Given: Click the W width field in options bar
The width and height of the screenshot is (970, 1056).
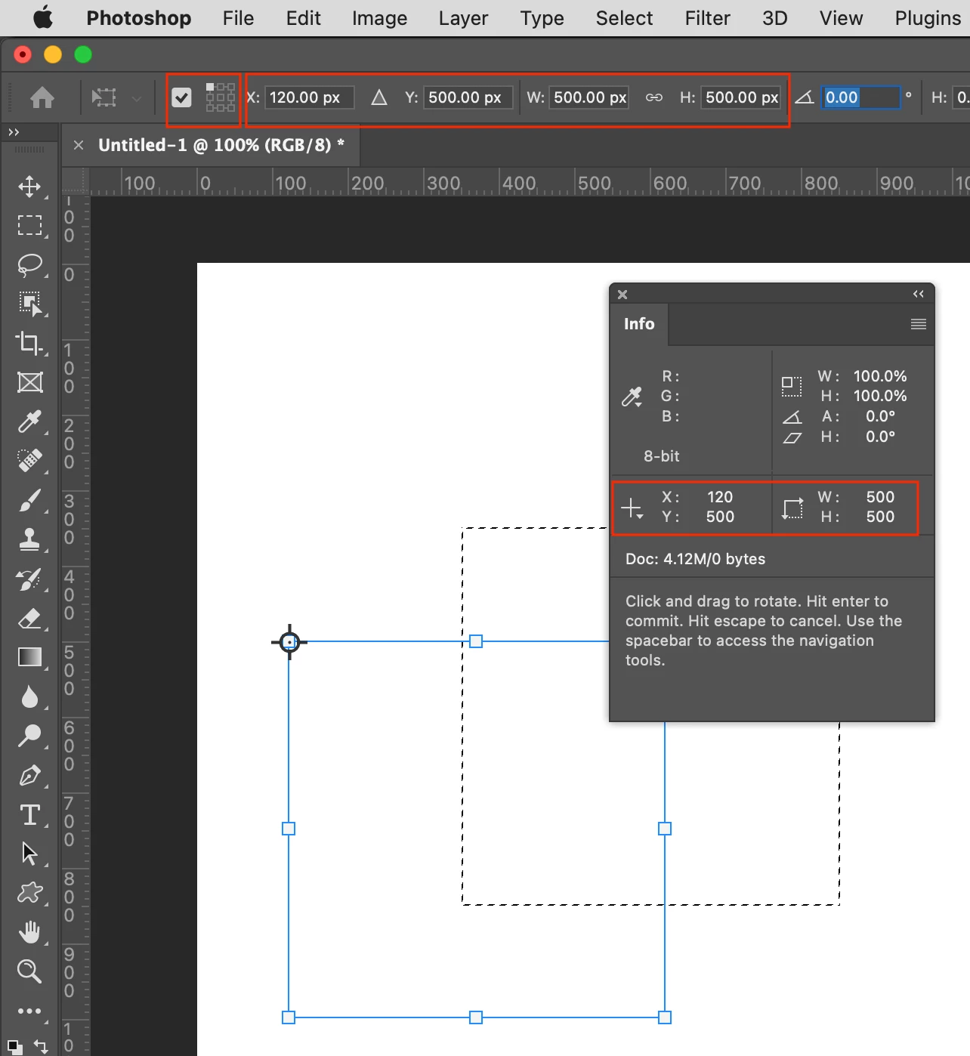Looking at the screenshot, I should coord(589,97).
